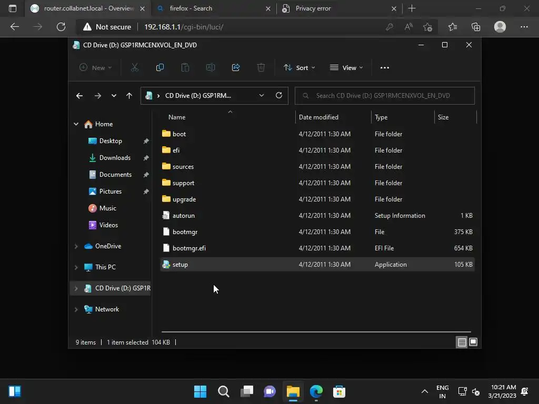The width and height of the screenshot is (539, 404).
Task: Click the Rename icon in the toolbar
Action: [211, 68]
